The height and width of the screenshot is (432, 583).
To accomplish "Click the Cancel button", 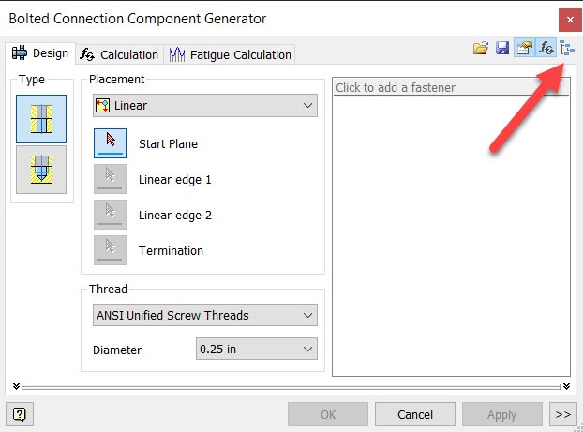I will pos(415,414).
